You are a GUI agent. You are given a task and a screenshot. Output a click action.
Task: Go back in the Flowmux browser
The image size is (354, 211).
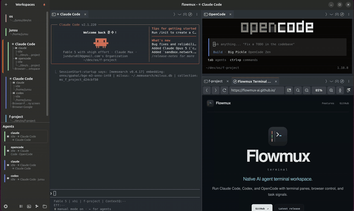pyautogui.click(x=207, y=90)
